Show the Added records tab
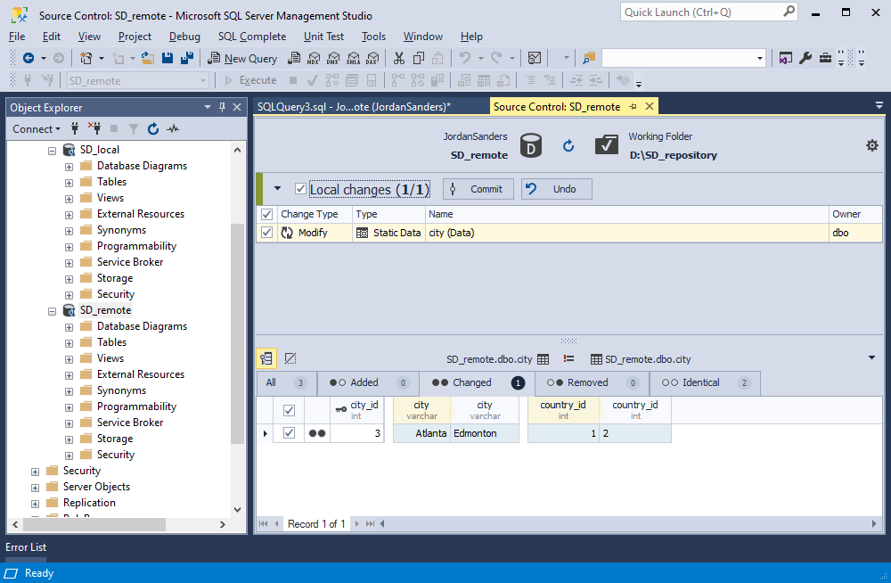The height and width of the screenshot is (583, 891). pyautogui.click(x=368, y=382)
